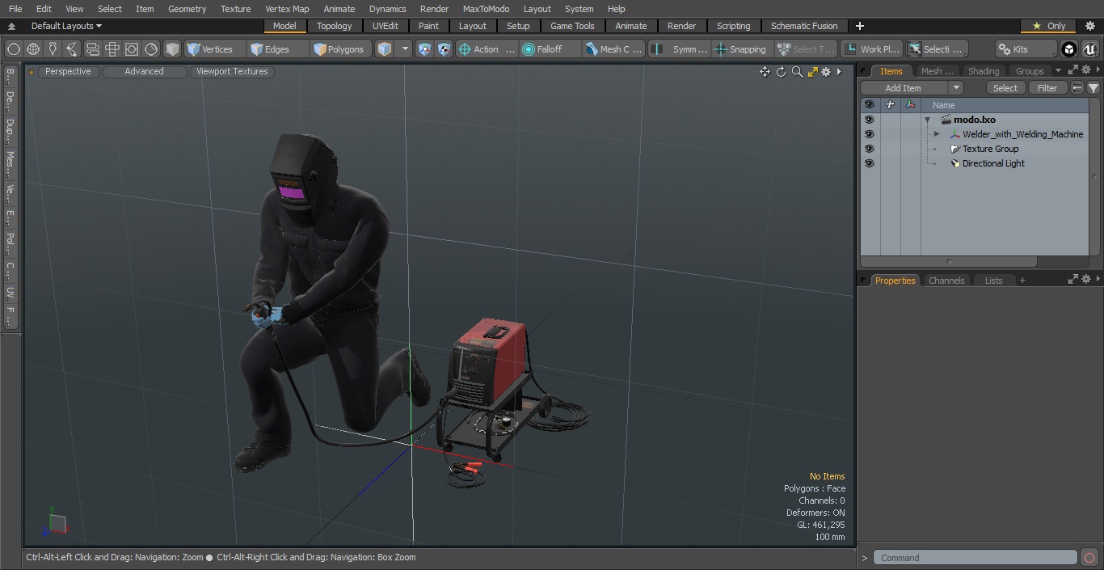This screenshot has height=570, width=1104.
Task: Open the Kits menu
Action: tap(1025, 49)
